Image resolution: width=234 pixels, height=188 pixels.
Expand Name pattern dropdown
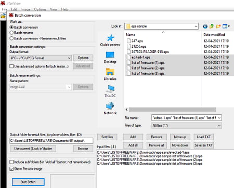[69, 87]
